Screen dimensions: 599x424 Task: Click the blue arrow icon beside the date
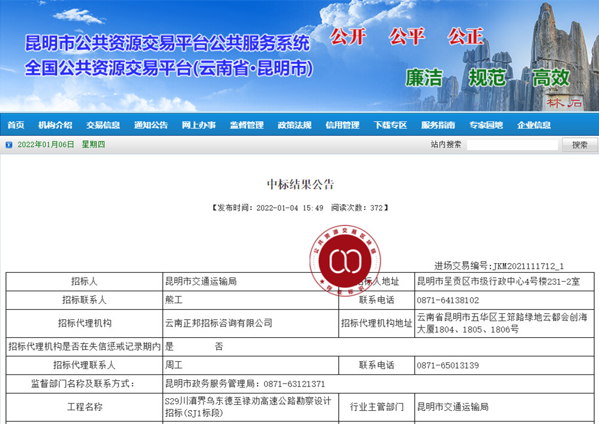[9, 145]
